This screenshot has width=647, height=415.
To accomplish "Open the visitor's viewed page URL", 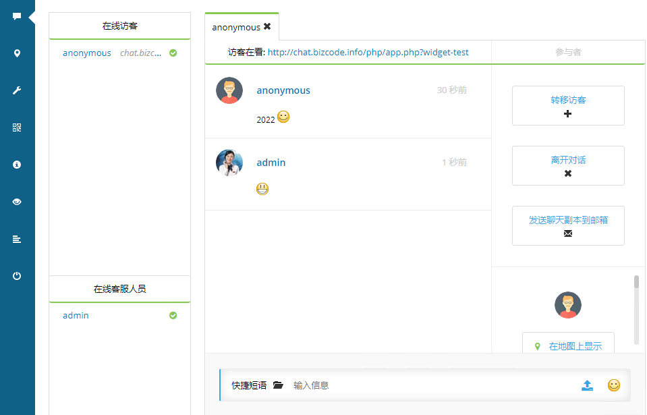I will 368,53.
